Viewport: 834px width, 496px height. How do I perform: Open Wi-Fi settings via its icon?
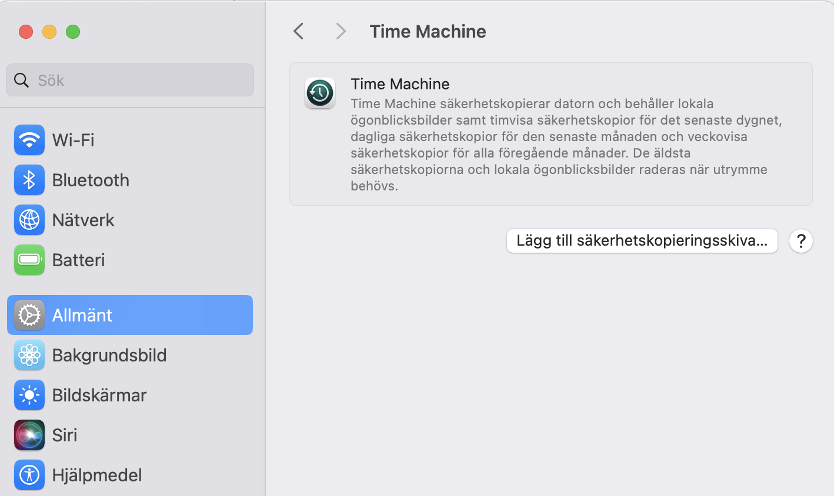[29, 140]
